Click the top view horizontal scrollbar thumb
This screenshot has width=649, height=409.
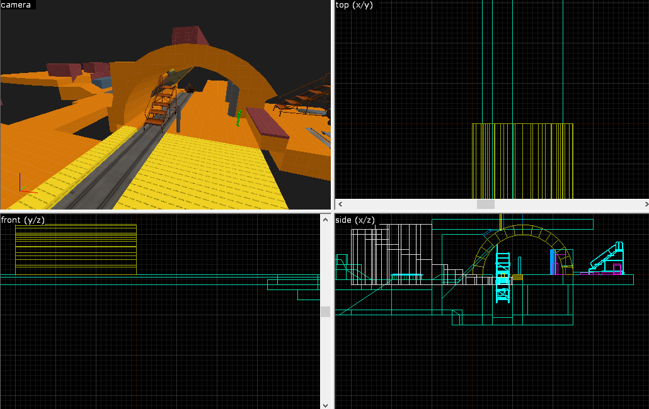click(485, 204)
